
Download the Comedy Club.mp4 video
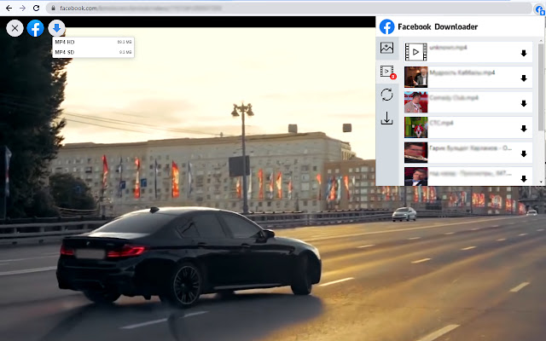[x=523, y=103]
